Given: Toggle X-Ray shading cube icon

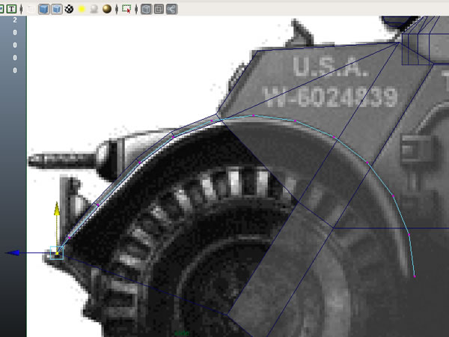Looking at the screenshot, I should pyautogui.click(x=146, y=9).
